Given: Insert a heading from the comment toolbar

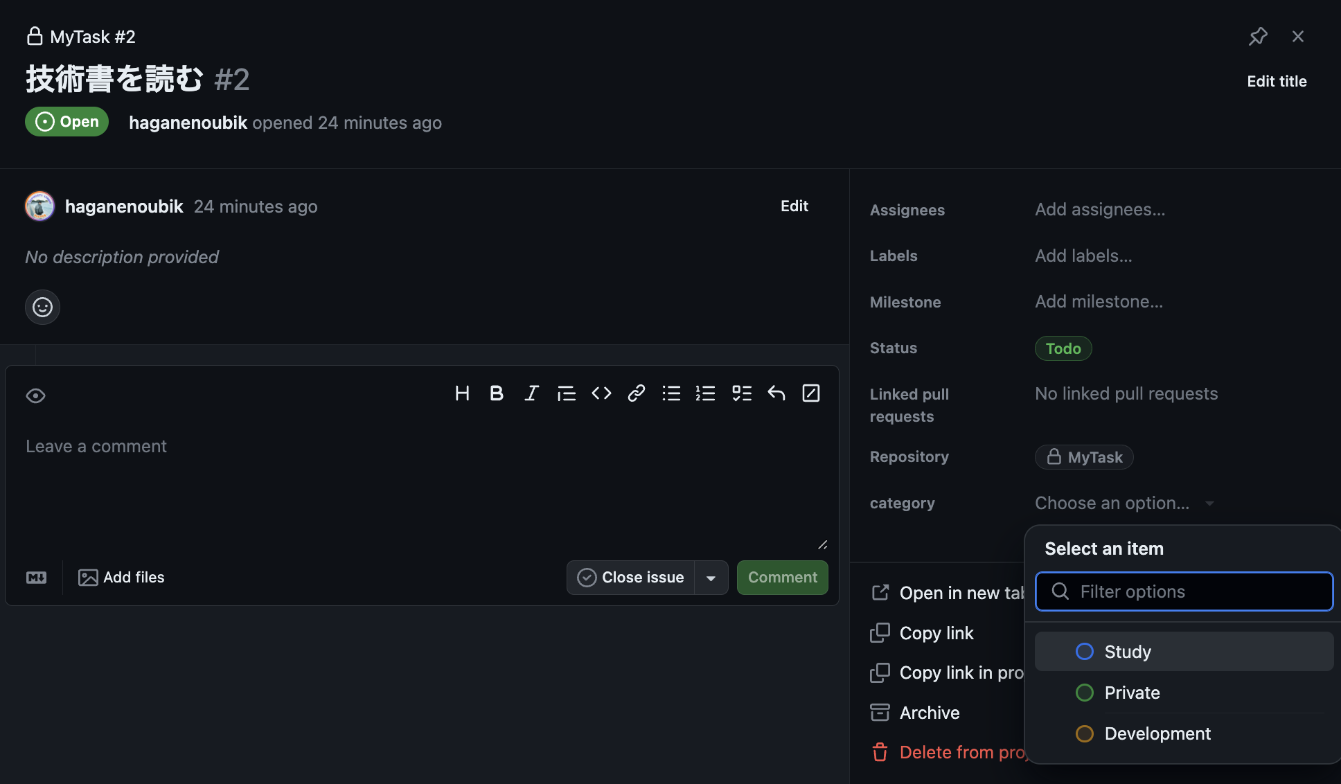Looking at the screenshot, I should (462, 393).
